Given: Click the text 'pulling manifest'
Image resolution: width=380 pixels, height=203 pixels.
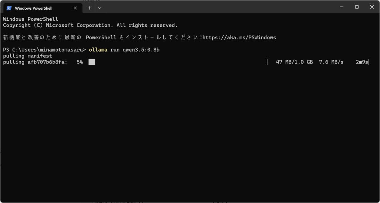Looking at the screenshot, I should tap(27, 56).
